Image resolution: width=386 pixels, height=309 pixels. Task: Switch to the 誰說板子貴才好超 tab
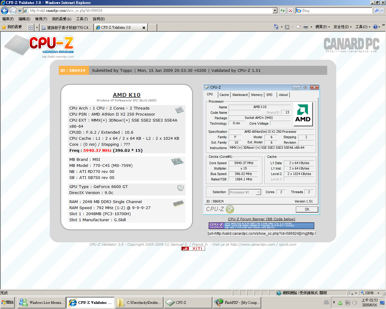66,27
